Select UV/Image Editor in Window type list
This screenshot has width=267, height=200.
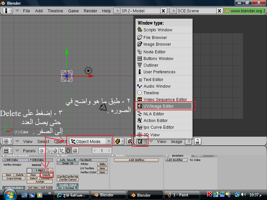tap(164, 106)
